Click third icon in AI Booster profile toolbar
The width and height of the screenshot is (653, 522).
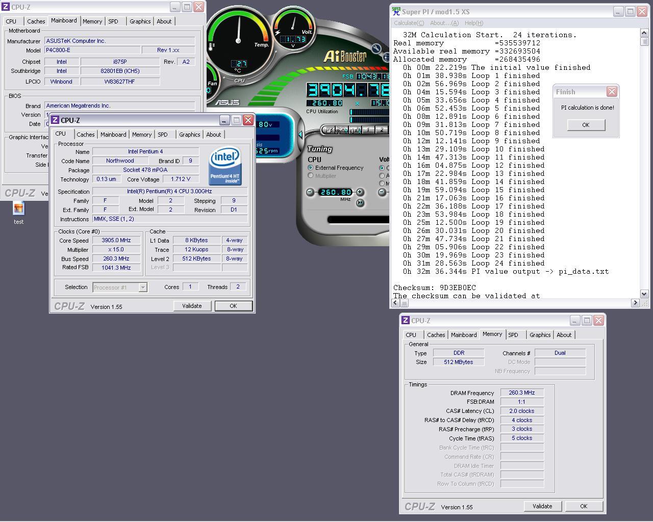click(x=356, y=130)
